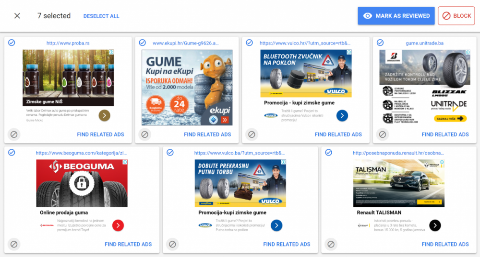Block the unitrade.ba ad via circle icon
The width and height of the screenshot is (480, 257).
pos(383,134)
